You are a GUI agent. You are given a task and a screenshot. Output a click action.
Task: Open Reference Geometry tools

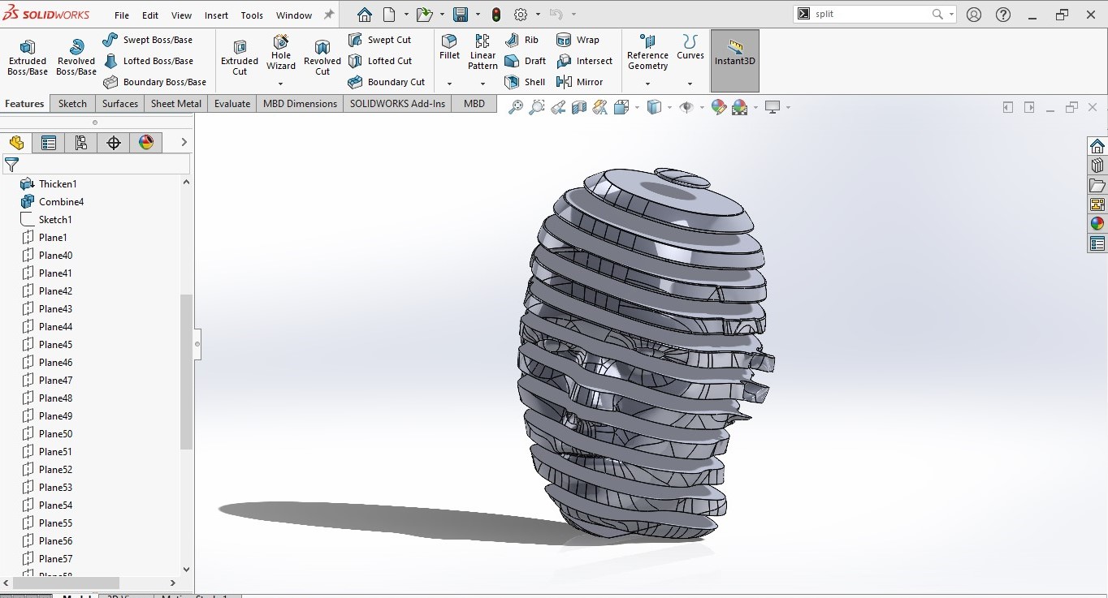tap(647, 52)
